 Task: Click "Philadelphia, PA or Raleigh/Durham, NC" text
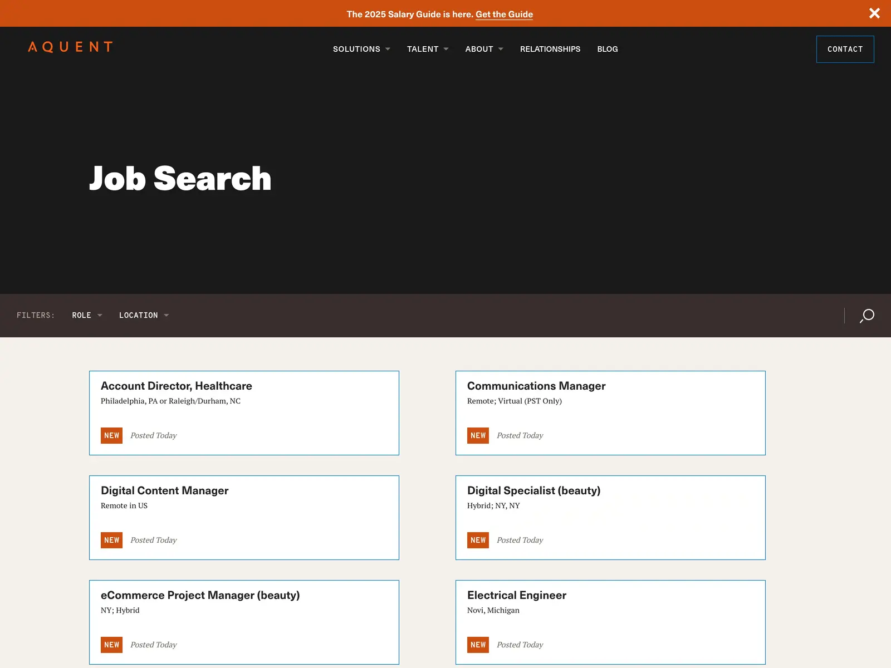pos(170,401)
